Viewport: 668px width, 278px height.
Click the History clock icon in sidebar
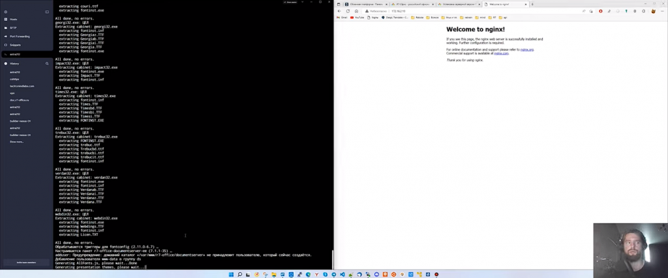coord(5,63)
